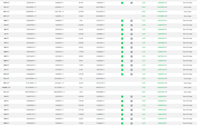The width and height of the screenshot is (197, 125).
Task: Click the green badge in the BRD/BTC row
Action: pos(122,119)
